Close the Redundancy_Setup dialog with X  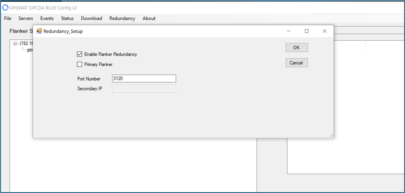click(x=325, y=31)
